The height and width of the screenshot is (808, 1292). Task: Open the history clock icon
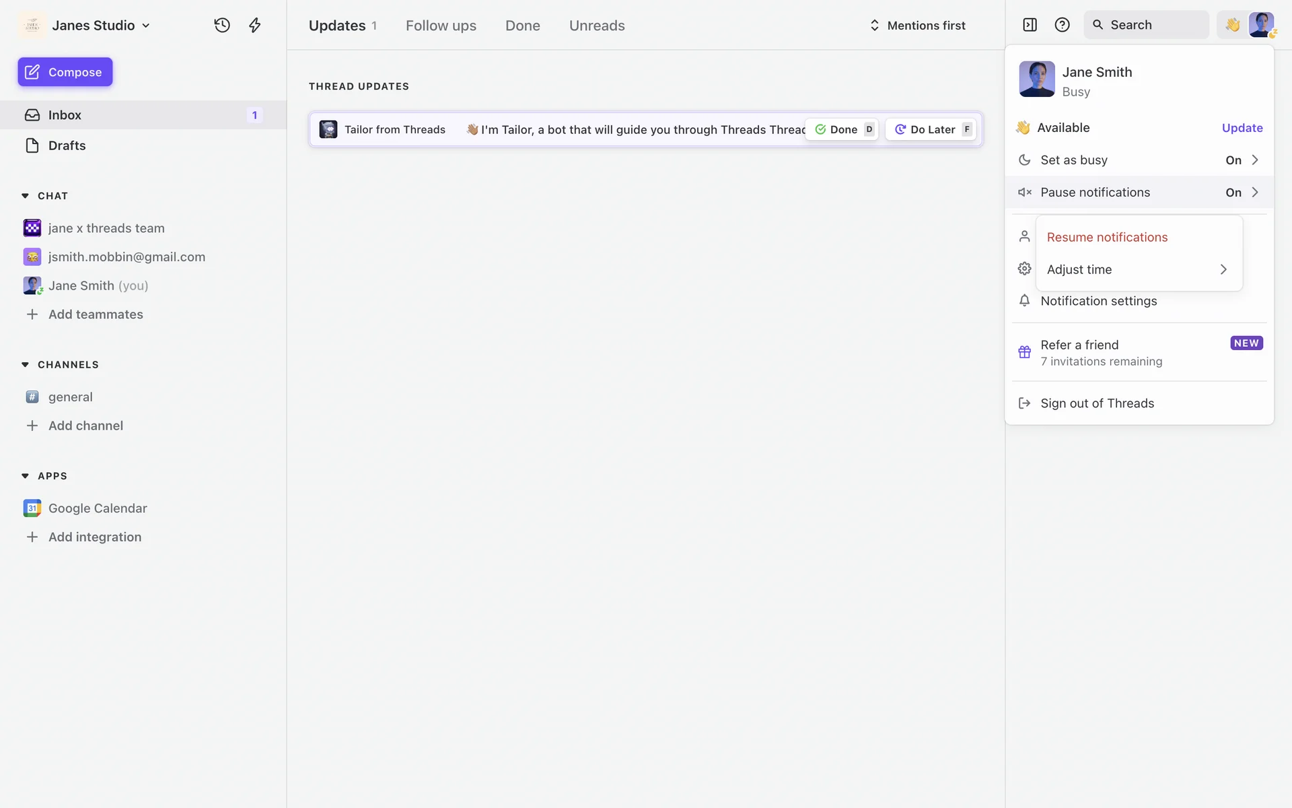(x=222, y=26)
